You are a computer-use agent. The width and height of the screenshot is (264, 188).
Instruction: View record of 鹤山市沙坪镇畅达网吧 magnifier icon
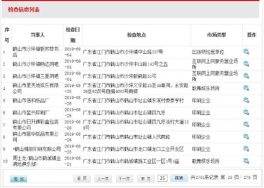click(x=246, y=64)
